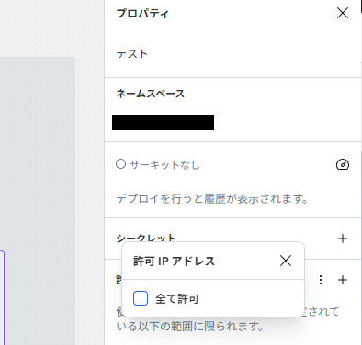Select the purple-outlined node on canvas edge

[2, 297]
